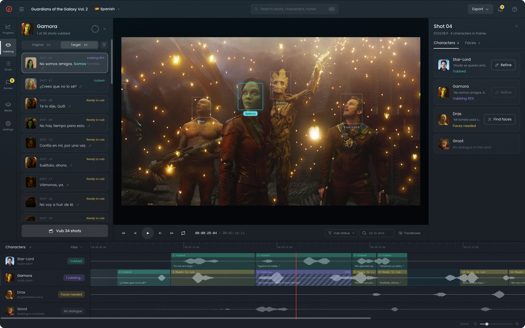The width and height of the screenshot is (525, 328).
Task: Rewind playback
Action: (x=123, y=233)
